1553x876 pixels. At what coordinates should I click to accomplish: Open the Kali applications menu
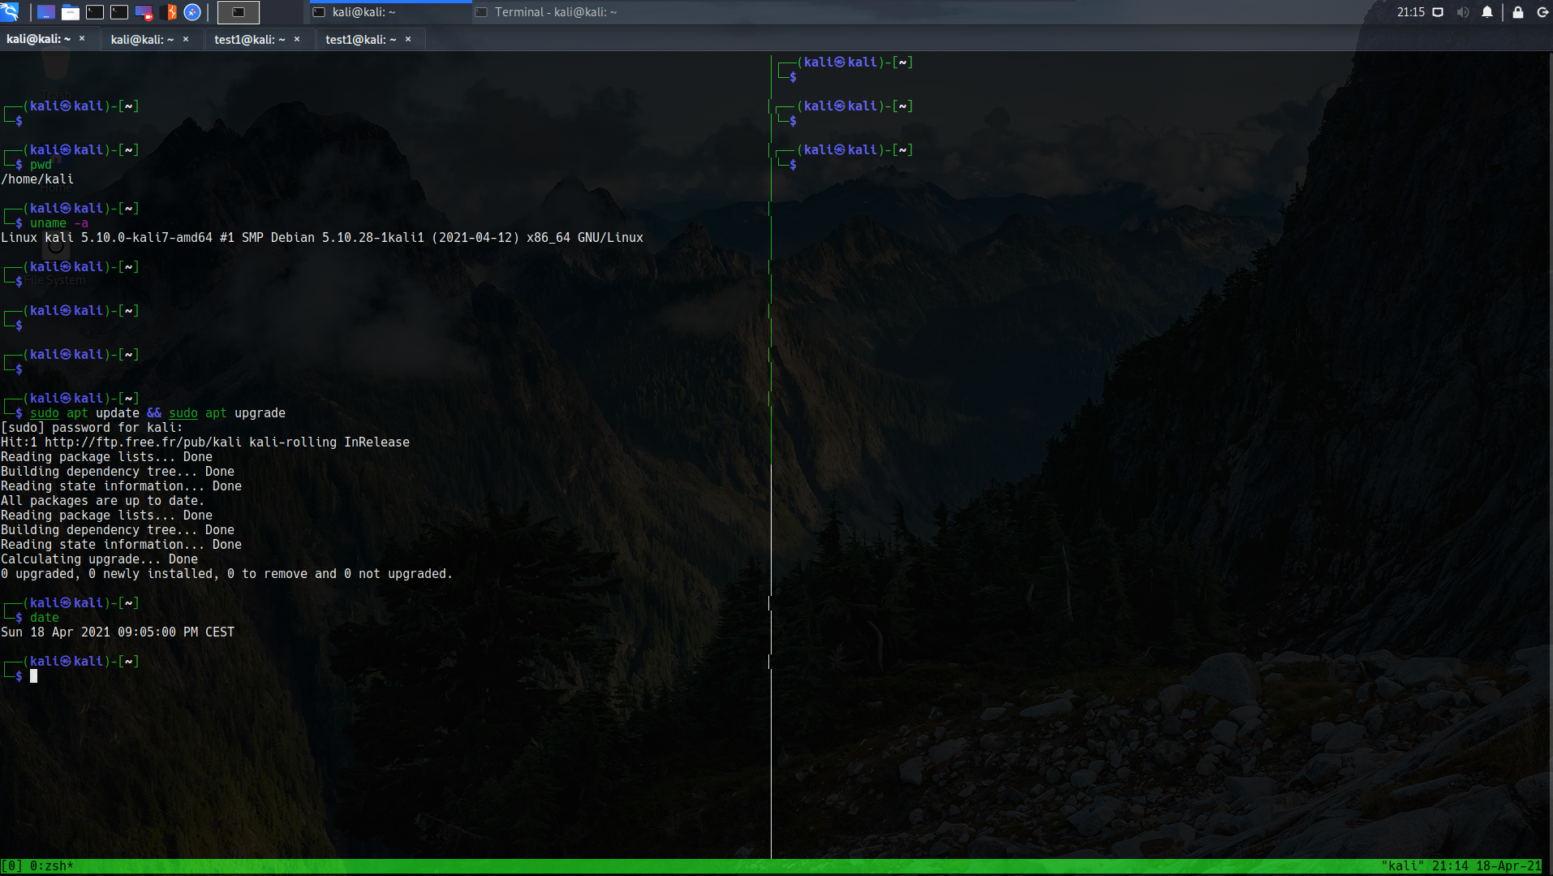10,11
